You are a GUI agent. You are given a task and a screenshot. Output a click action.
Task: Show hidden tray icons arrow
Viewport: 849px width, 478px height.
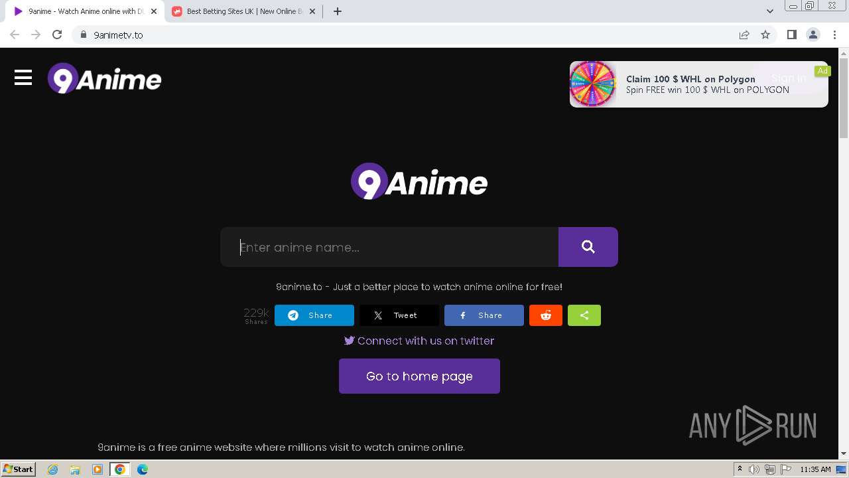[x=740, y=469]
